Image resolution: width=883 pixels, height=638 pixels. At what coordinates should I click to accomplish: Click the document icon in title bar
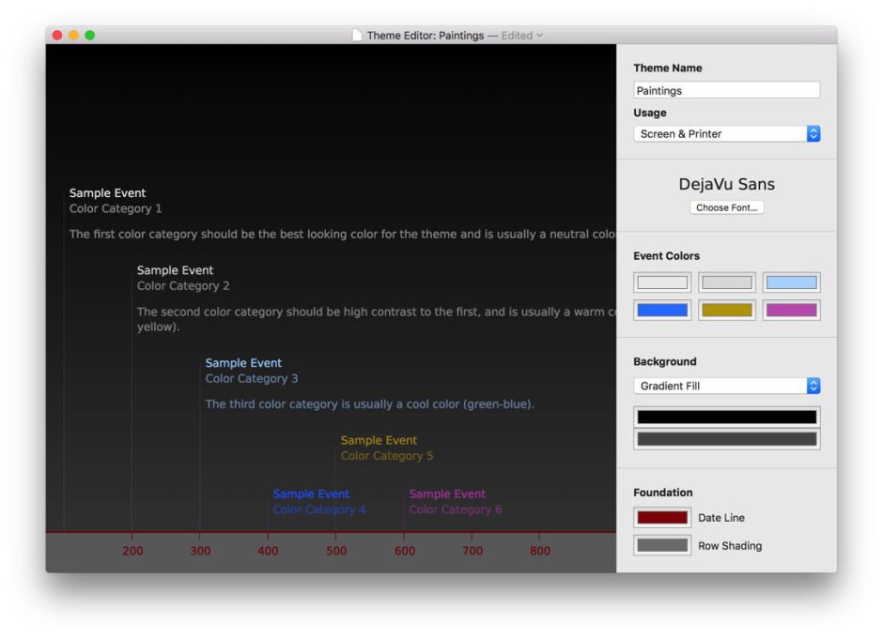point(357,36)
